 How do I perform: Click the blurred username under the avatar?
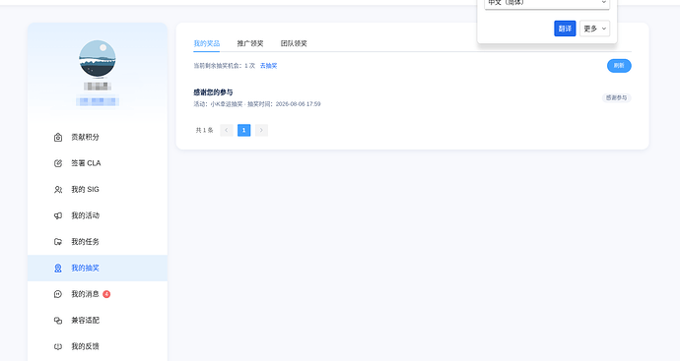tap(98, 87)
